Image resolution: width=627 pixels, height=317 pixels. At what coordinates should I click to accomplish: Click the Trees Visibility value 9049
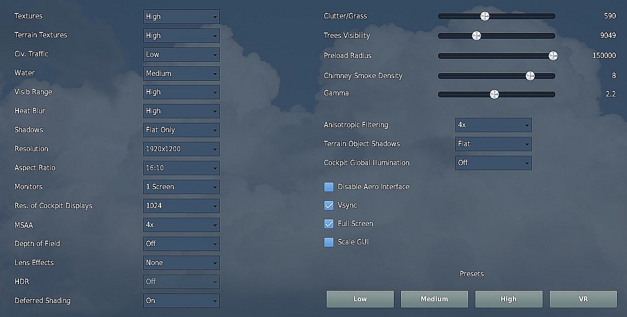(x=608, y=36)
